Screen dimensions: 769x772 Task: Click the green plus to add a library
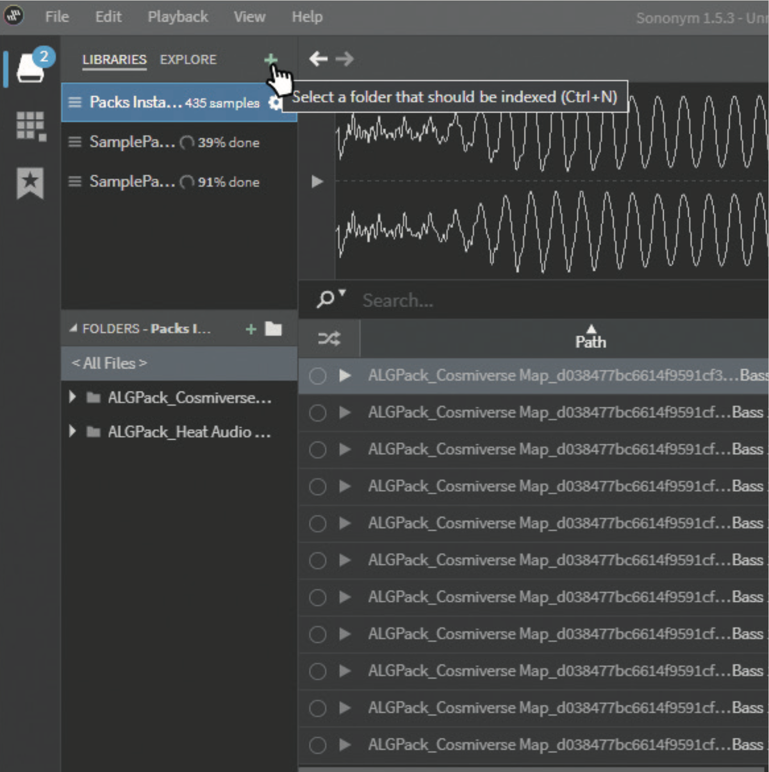click(270, 60)
